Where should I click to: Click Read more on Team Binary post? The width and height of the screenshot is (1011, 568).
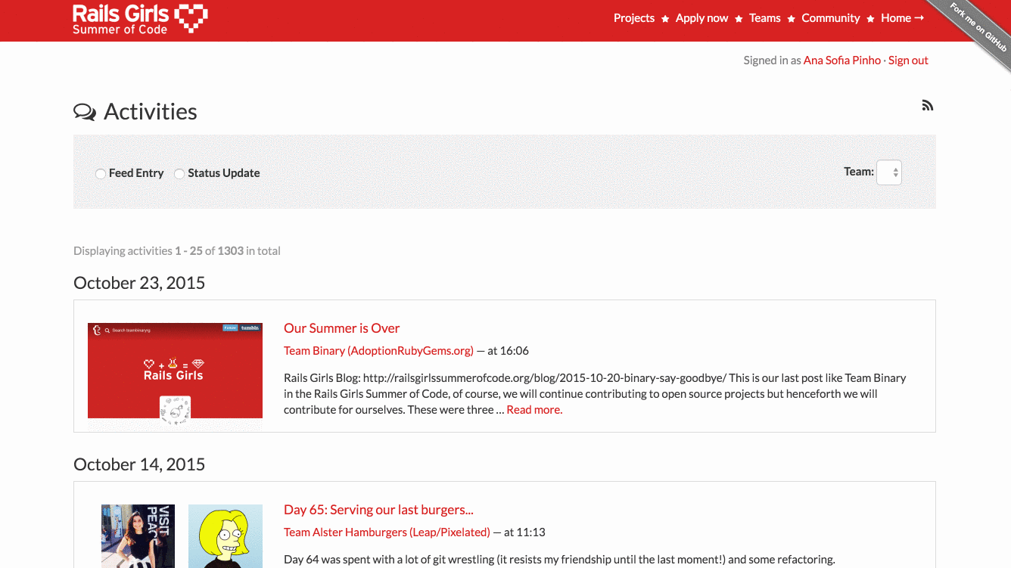534,410
